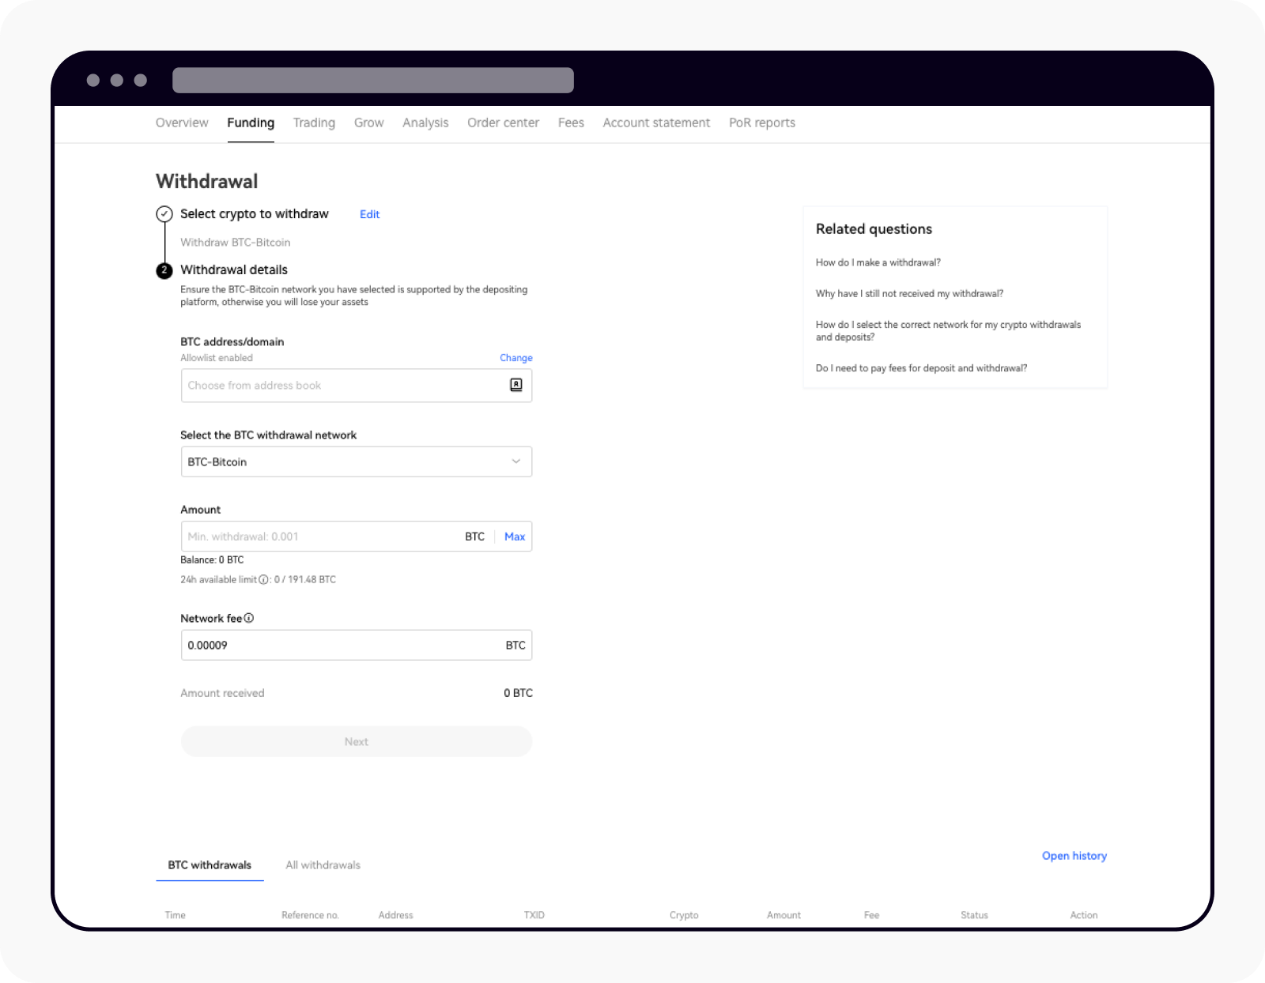Open the Overview tab
The image size is (1265, 983).
(x=182, y=122)
